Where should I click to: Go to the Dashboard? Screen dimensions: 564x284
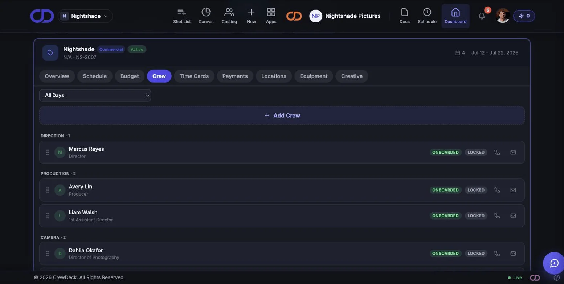(x=455, y=16)
